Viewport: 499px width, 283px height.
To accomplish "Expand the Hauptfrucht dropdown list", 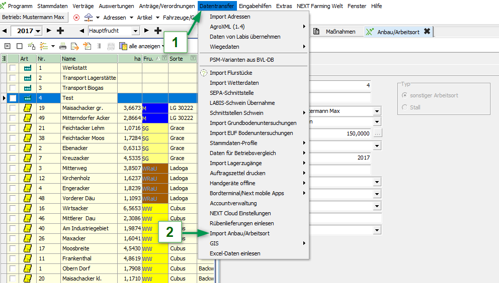I will pyautogui.click(x=135, y=31).
